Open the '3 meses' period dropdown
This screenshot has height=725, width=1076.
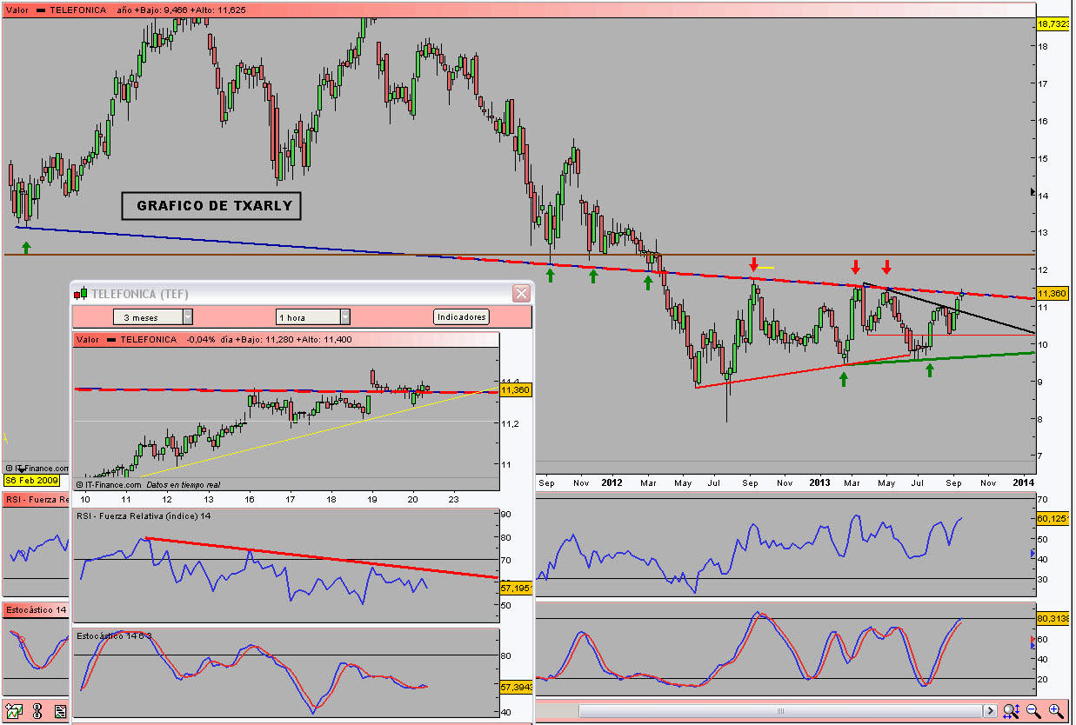[187, 317]
